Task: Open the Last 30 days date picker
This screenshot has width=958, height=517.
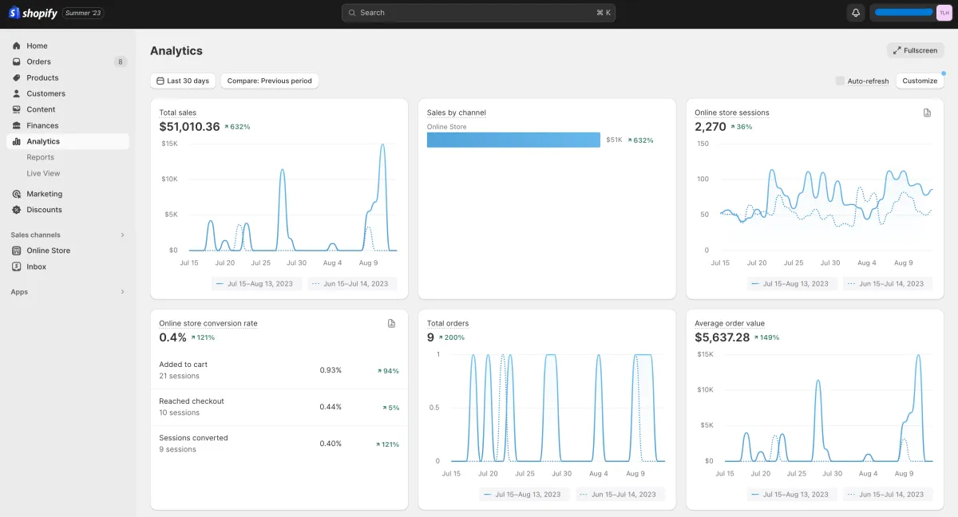Action: (183, 81)
